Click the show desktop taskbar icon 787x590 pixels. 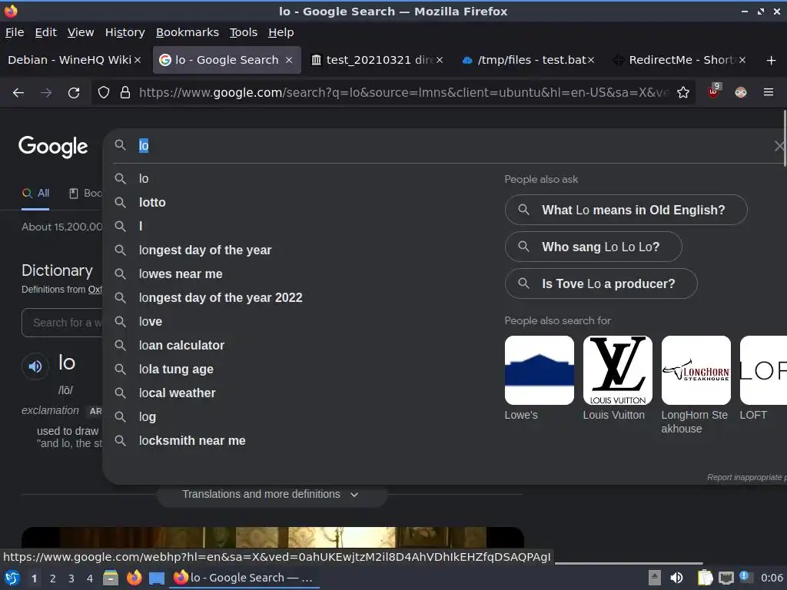pyautogui.click(x=157, y=578)
